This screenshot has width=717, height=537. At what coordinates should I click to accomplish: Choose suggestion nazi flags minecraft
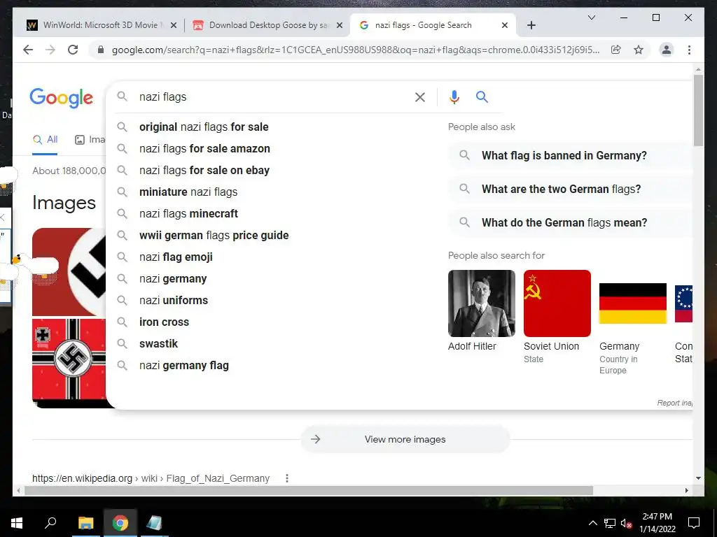click(188, 214)
